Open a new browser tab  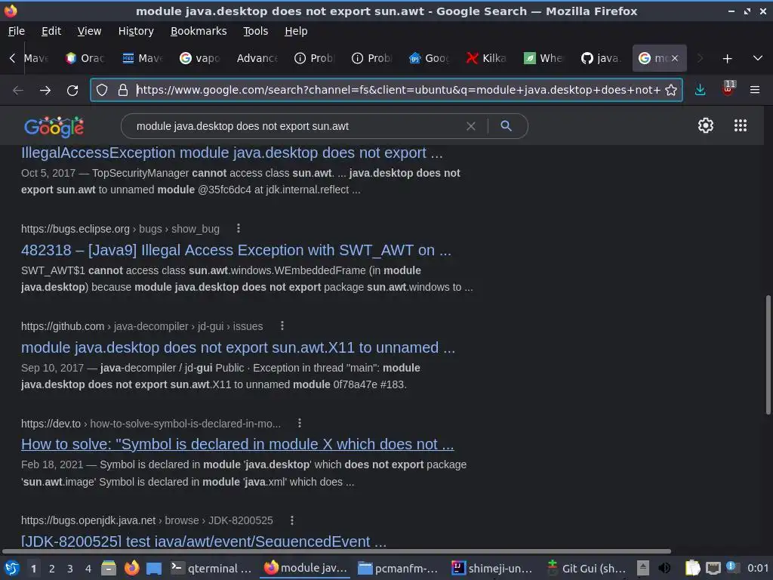(727, 59)
